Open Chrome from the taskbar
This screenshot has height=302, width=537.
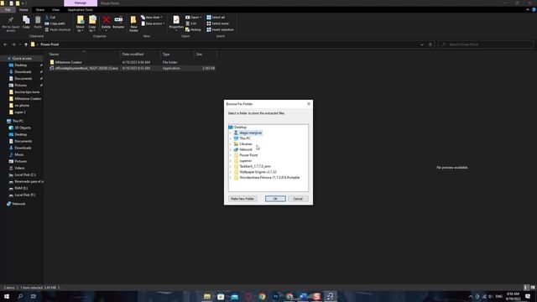262,296
